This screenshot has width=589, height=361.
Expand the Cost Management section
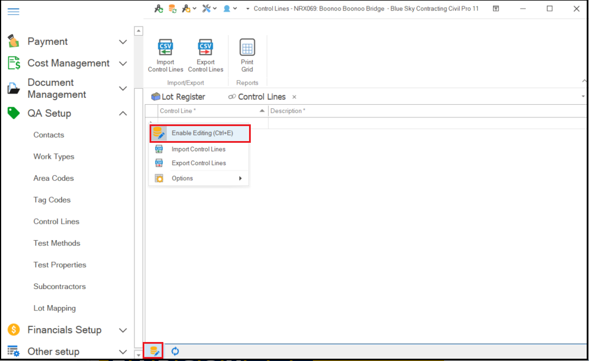[x=123, y=63]
